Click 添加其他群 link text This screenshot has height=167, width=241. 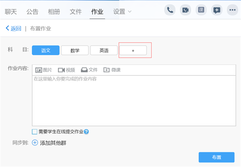[x=53, y=143]
